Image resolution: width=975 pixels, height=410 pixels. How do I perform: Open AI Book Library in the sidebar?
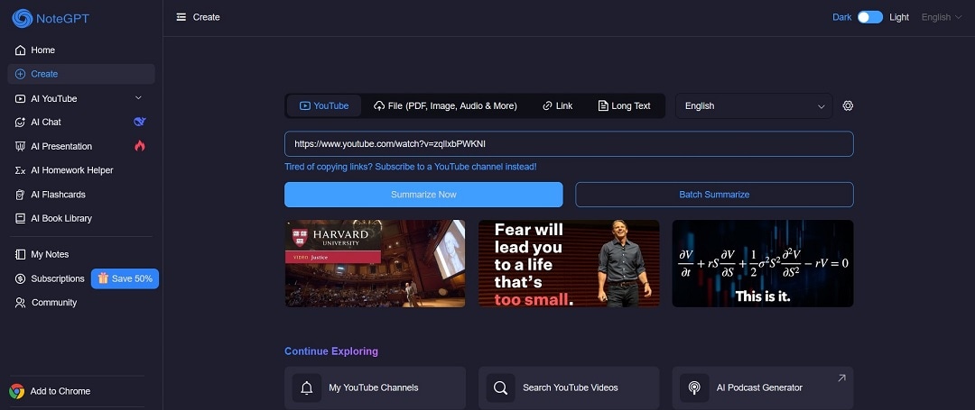(81, 218)
